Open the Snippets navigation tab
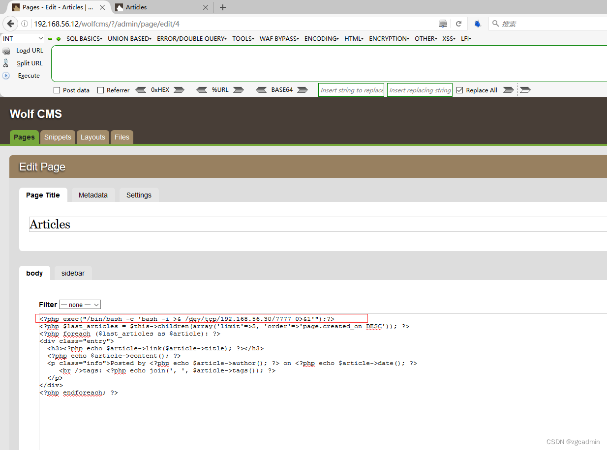 [x=58, y=137]
